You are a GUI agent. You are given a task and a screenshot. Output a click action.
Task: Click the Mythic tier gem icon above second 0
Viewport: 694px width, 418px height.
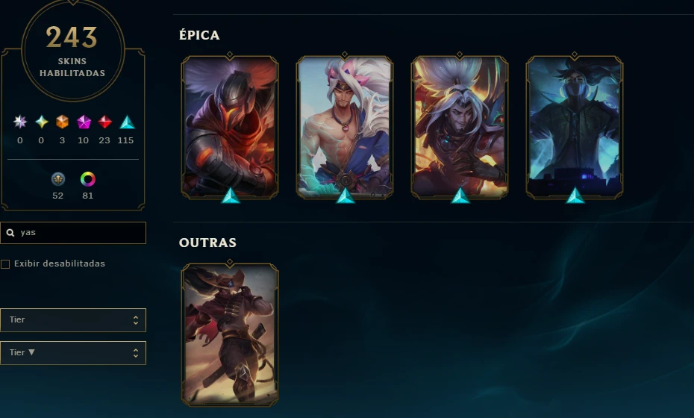pos(41,122)
